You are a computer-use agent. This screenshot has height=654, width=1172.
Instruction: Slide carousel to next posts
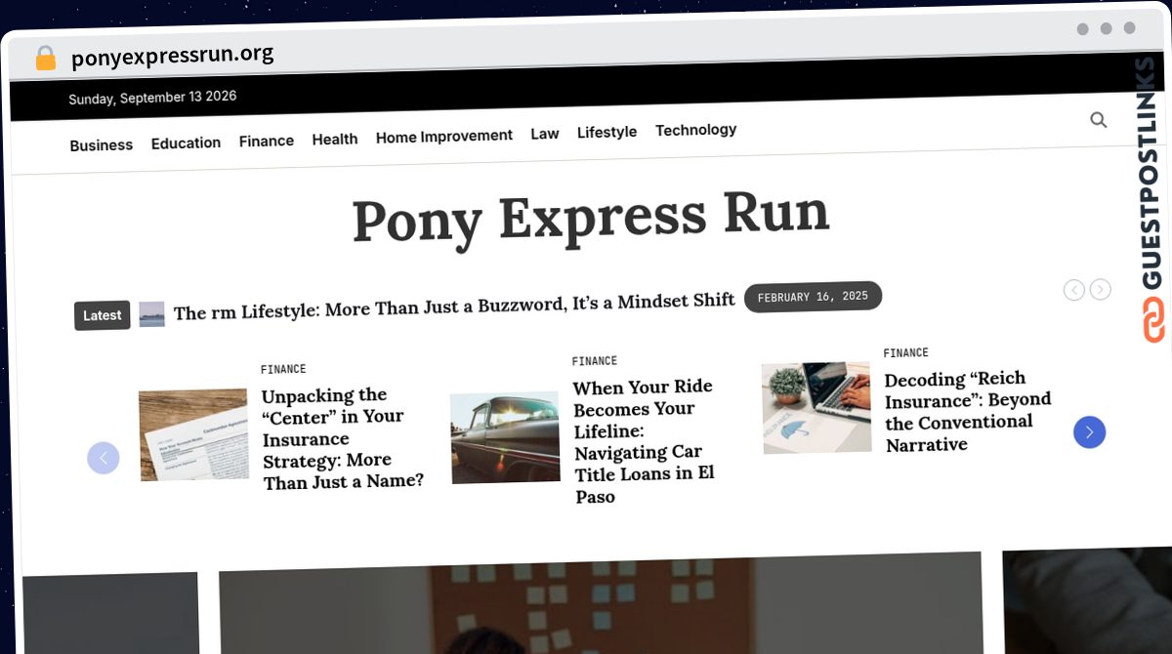(x=1089, y=431)
